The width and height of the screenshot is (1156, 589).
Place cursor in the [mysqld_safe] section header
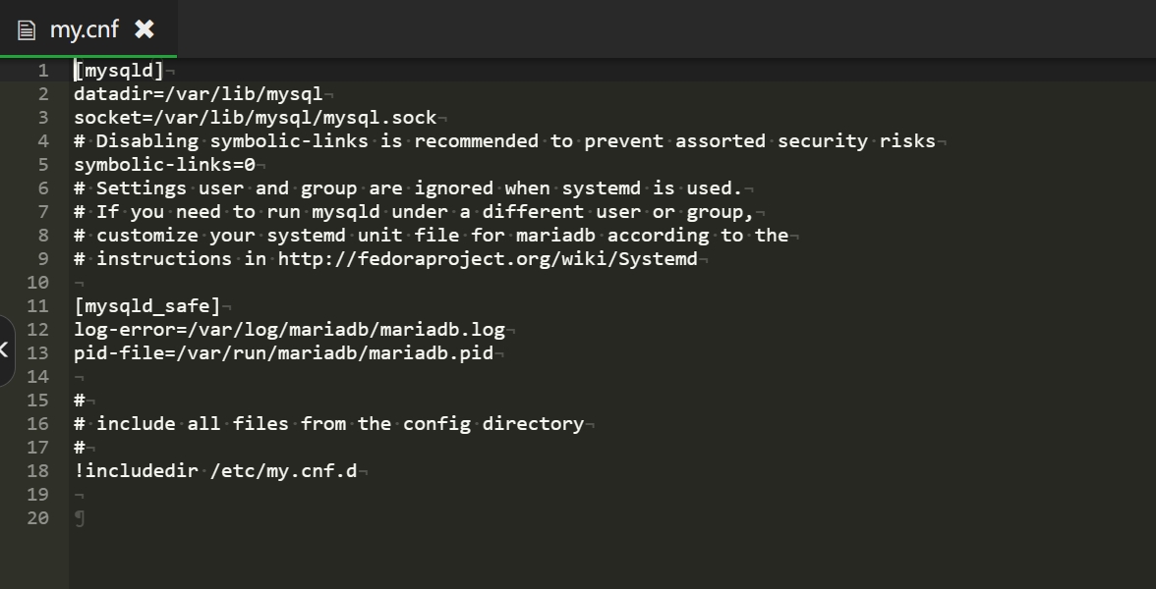147,306
